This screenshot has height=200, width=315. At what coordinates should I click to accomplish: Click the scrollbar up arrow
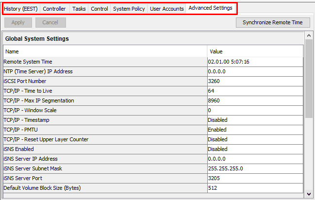tap(309, 36)
